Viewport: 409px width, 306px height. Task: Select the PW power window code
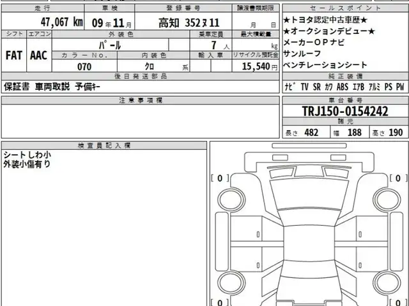coord(400,87)
